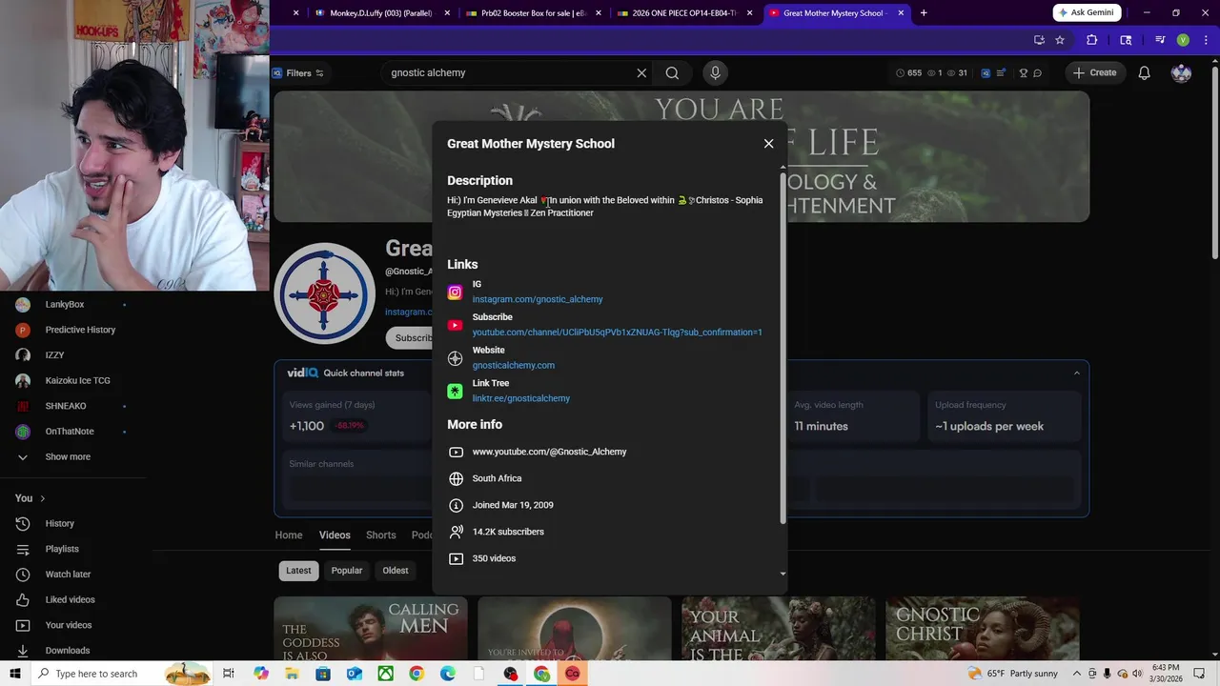Open the Calling Men video thumbnail
Screen dimensions: 1220x686
(371, 629)
